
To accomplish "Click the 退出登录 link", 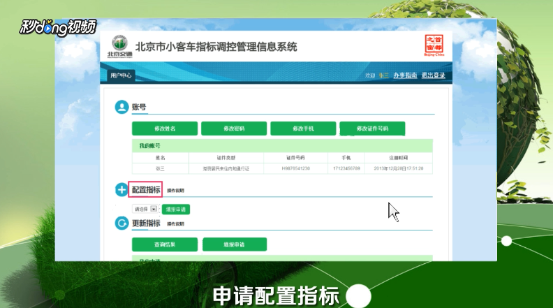I will click(x=433, y=75).
